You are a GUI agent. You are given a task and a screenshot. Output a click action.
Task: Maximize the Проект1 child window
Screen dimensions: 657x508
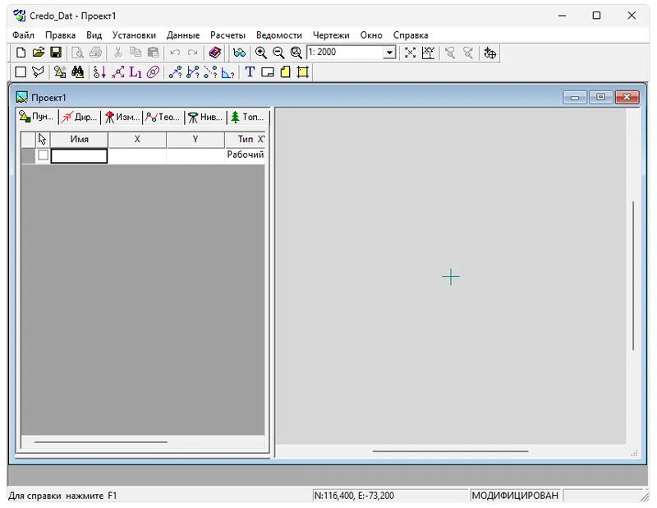click(600, 97)
